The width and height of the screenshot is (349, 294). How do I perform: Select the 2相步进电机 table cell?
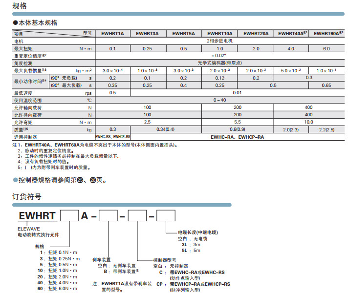(x=219, y=41)
